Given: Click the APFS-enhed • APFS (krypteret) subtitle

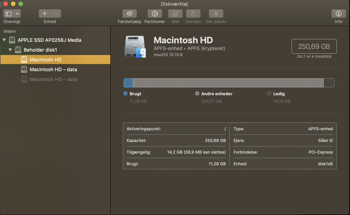Looking at the screenshot, I should click(189, 48).
